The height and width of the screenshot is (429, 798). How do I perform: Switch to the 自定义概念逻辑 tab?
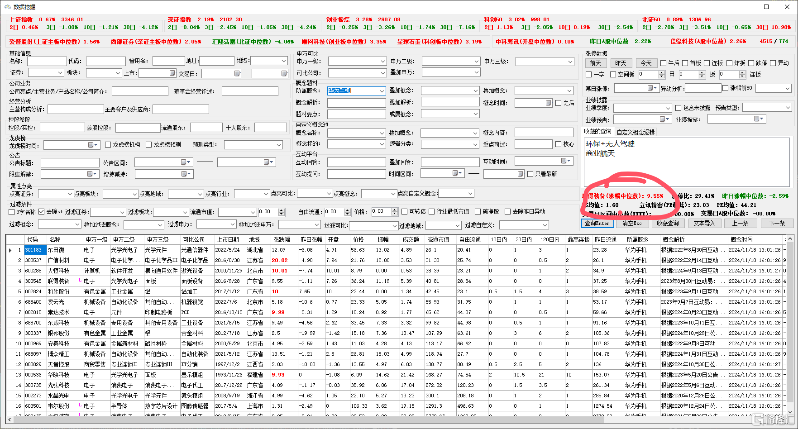636,132
